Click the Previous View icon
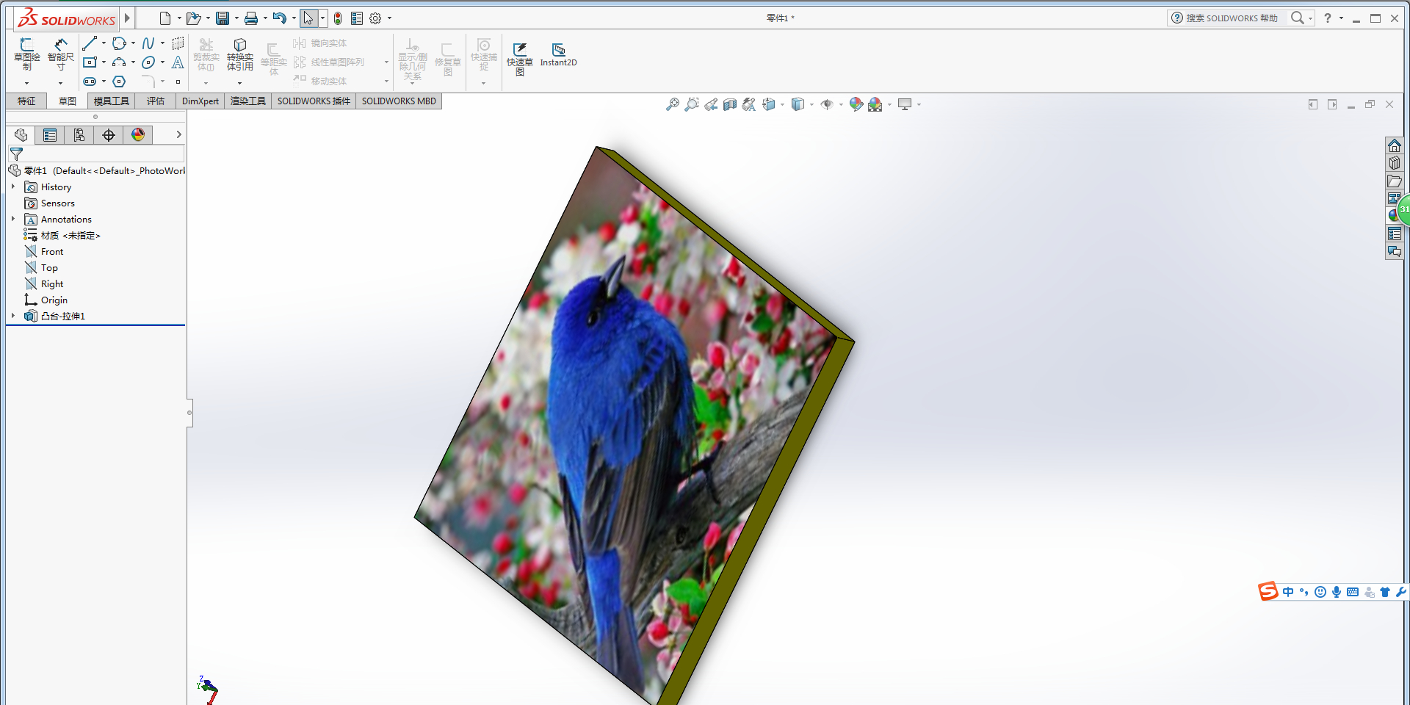This screenshot has height=705, width=1410. [x=710, y=105]
